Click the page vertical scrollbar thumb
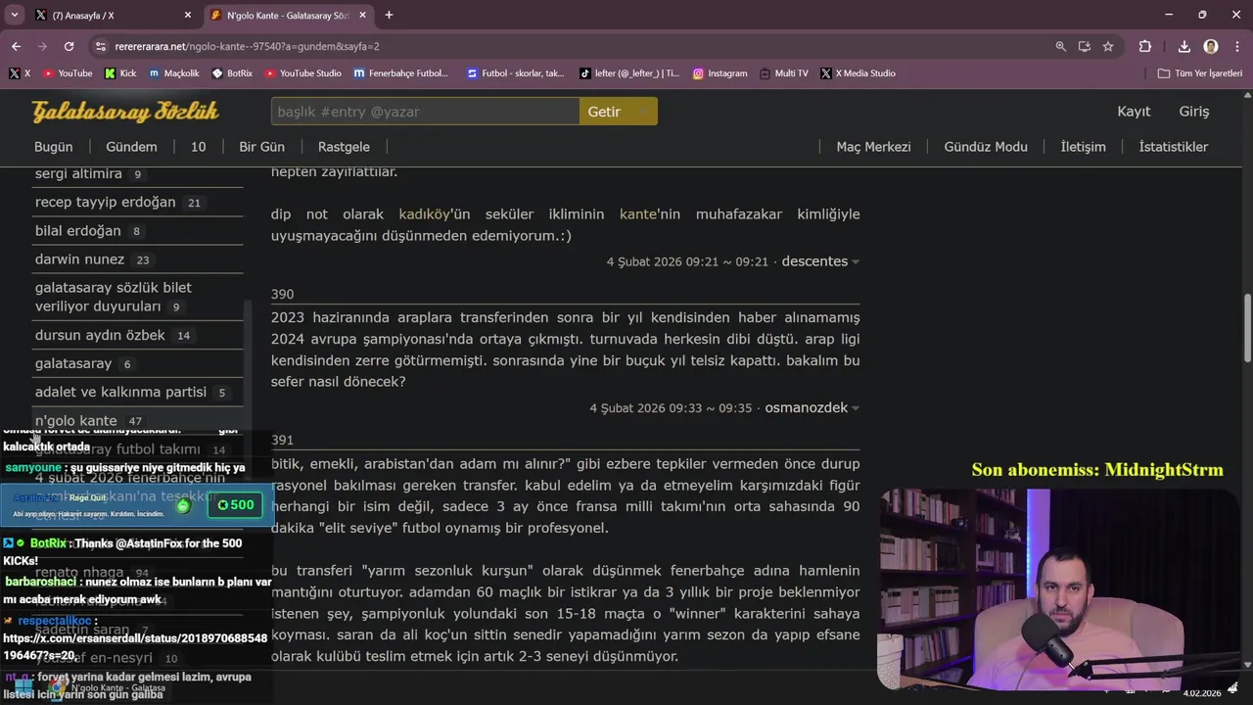Image resolution: width=1253 pixels, height=705 pixels. [x=1247, y=328]
